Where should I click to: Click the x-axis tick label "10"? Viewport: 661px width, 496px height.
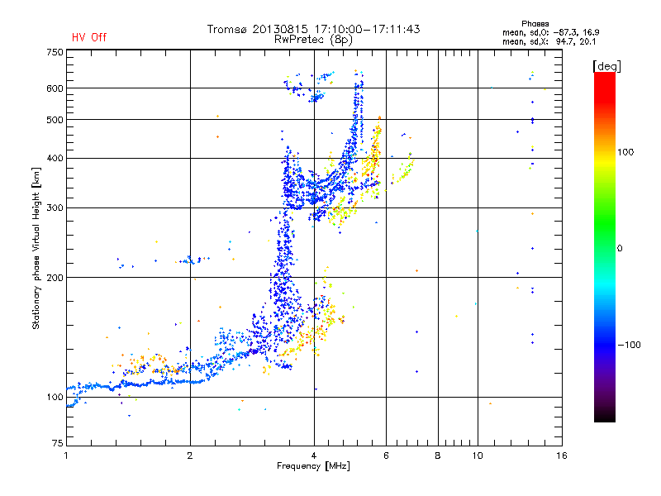[x=478, y=455]
